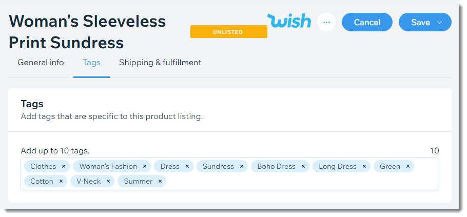Delete the V-Neck tag
The height and width of the screenshot is (217, 467).
click(108, 181)
